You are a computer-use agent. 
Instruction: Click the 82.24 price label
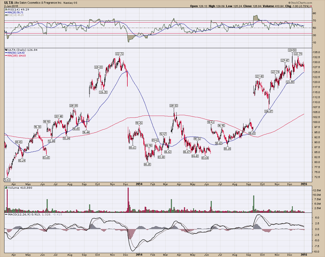[x=22, y=160]
